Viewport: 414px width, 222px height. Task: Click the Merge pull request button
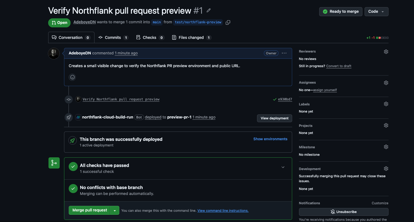click(90, 210)
